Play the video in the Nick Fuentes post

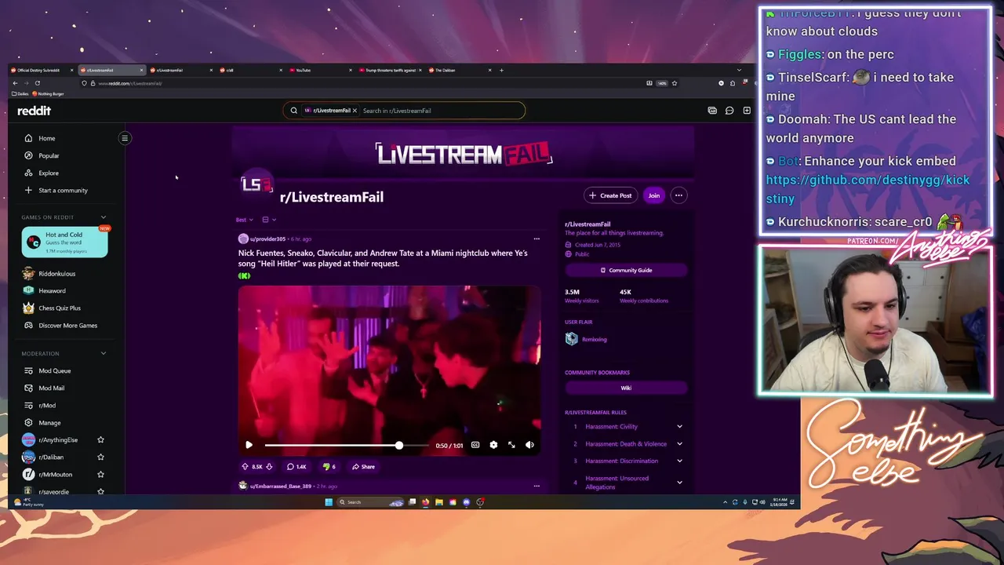pyautogui.click(x=249, y=445)
